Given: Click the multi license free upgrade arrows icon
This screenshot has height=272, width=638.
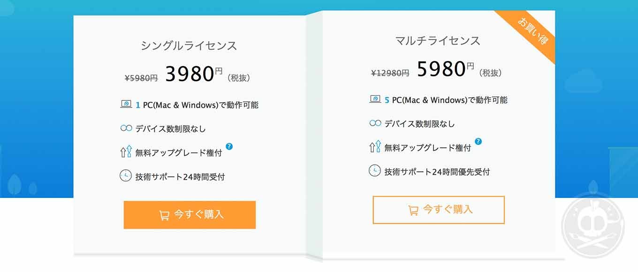Looking at the screenshot, I should click(375, 147).
